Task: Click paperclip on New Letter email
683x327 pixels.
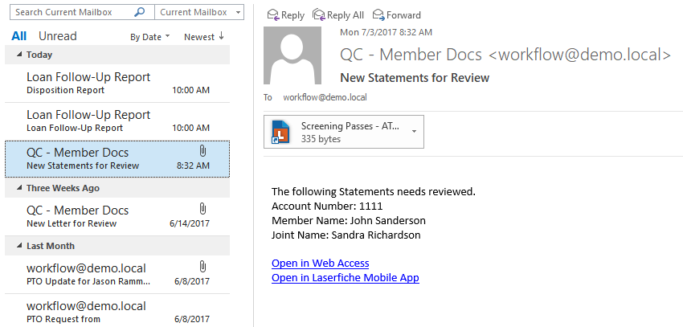Action: 202,209
